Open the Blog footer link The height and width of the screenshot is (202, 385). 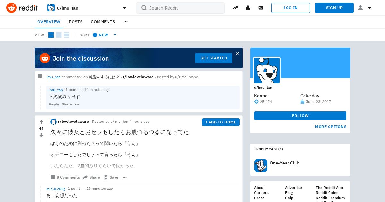(x=289, y=193)
